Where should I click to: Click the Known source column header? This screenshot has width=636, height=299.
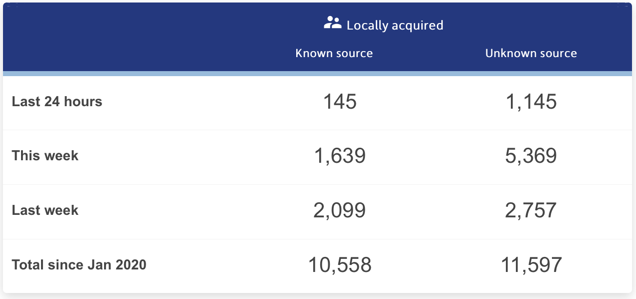point(334,53)
